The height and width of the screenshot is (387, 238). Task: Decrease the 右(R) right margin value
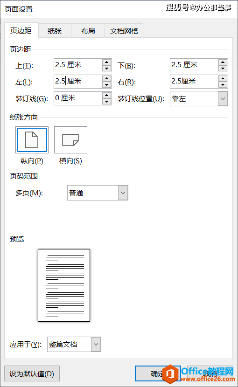pos(223,85)
